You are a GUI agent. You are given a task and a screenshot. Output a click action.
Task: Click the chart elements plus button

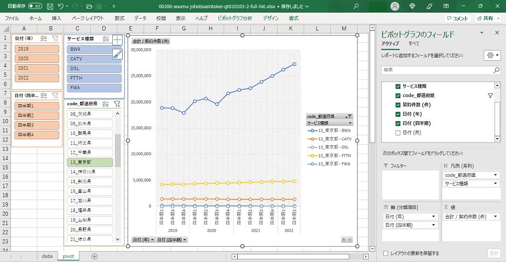coord(117,40)
